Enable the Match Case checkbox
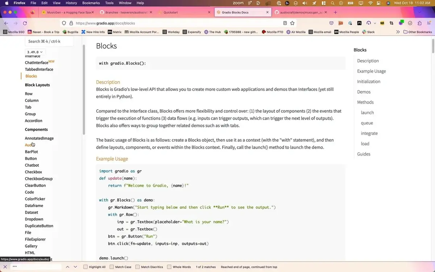The width and height of the screenshot is (435, 272). tap(112, 267)
